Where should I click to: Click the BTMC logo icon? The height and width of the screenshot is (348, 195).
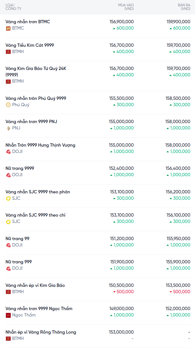(8, 28)
